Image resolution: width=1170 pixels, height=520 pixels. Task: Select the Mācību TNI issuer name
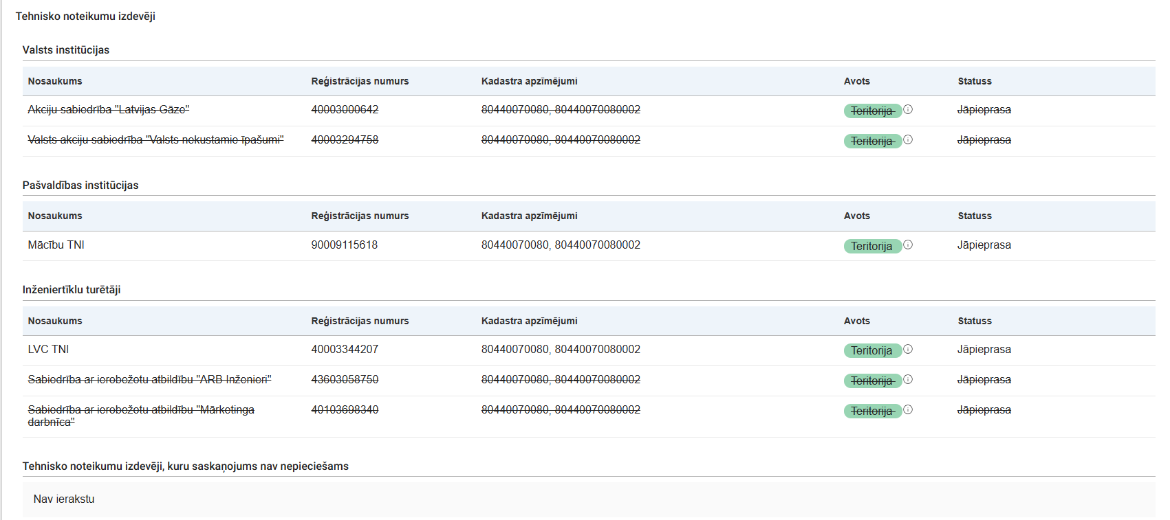(x=56, y=245)
